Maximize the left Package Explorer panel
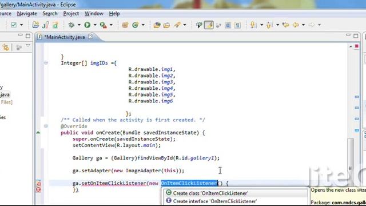Image resolution: width=366 pixels, height=206 pixels. (28, 35)
